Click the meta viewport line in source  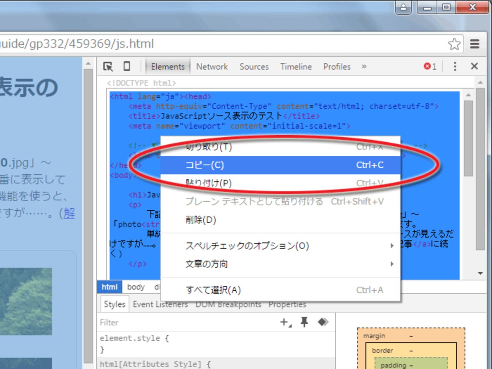tap(239, 126)
